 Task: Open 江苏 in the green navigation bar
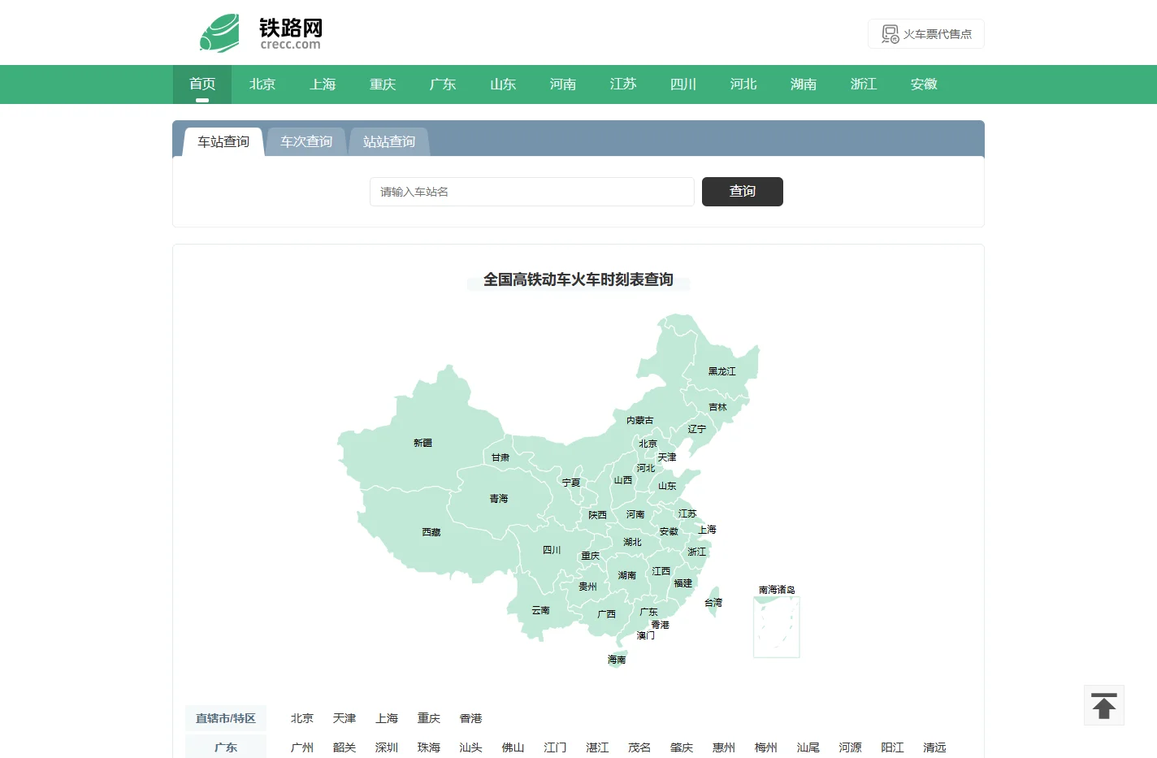623,84
